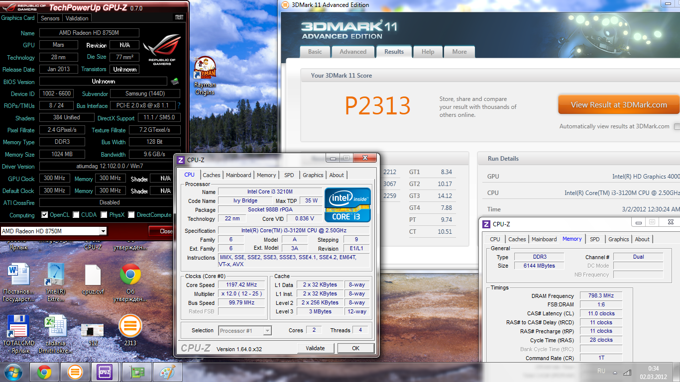Click the GPU Name field AMD Radeon HD 8750M
Image resolution: width=680 pixels, height=382 pixels.
pos(89,33)
